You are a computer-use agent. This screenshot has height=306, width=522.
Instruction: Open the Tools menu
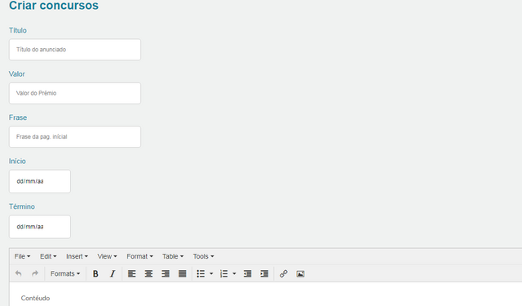coord(203,256)
